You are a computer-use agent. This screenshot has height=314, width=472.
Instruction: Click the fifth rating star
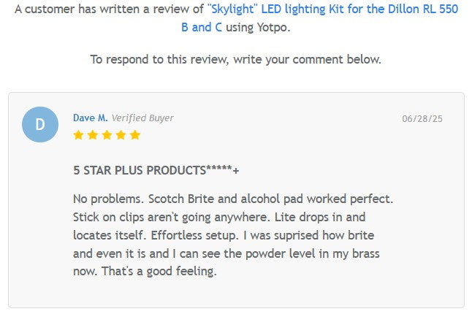pos(134,135)
